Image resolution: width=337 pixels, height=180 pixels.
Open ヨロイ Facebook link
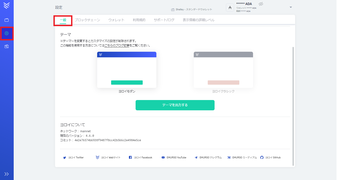coord(141,158)
